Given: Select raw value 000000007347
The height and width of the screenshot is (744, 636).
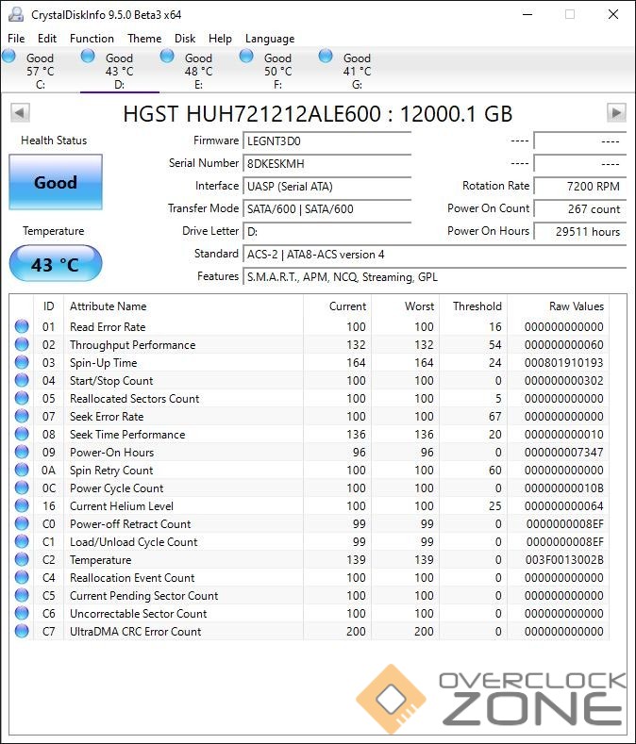Looking at the screenshot, I should (563, 453).
